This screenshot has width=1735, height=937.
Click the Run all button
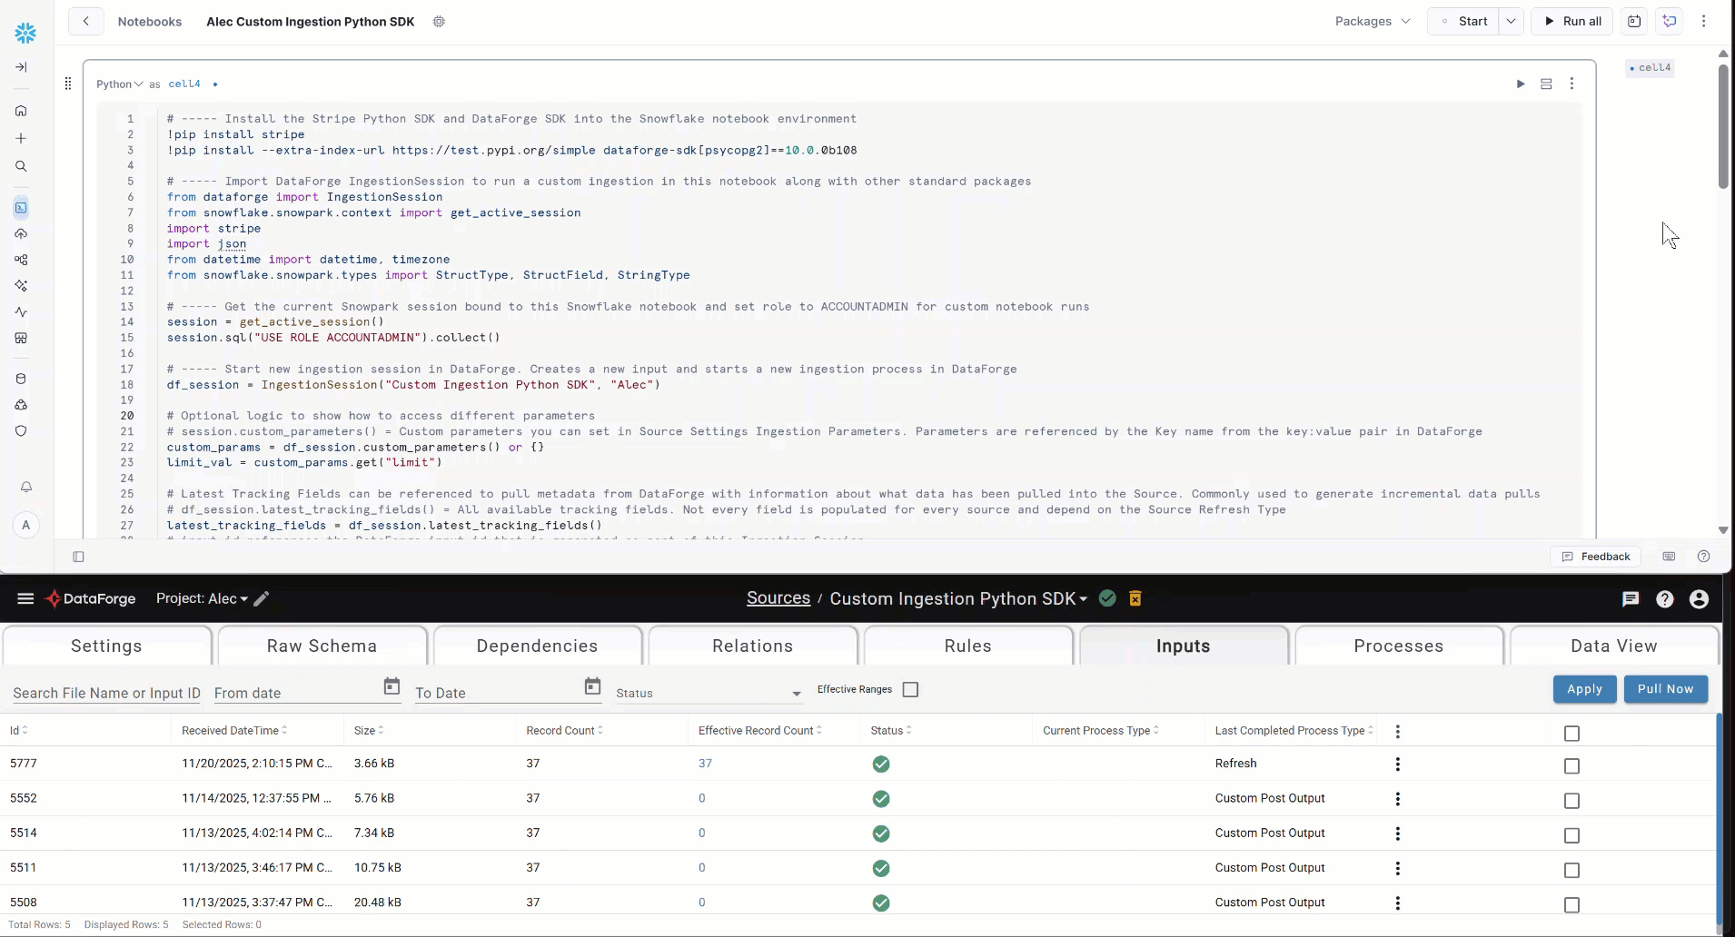pos(1572,21)
